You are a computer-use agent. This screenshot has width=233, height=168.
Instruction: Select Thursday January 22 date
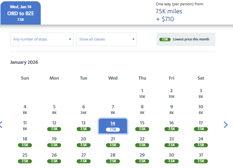[x=142, y=142]
